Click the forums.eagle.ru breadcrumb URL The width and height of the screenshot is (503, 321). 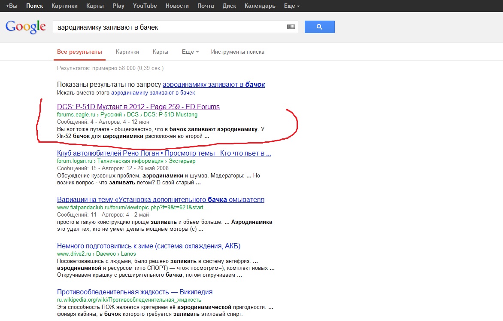pyautogui.click(x=127, y=115)
